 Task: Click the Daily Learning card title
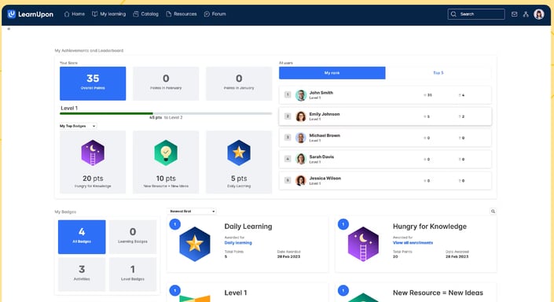(x=248, y=226)
